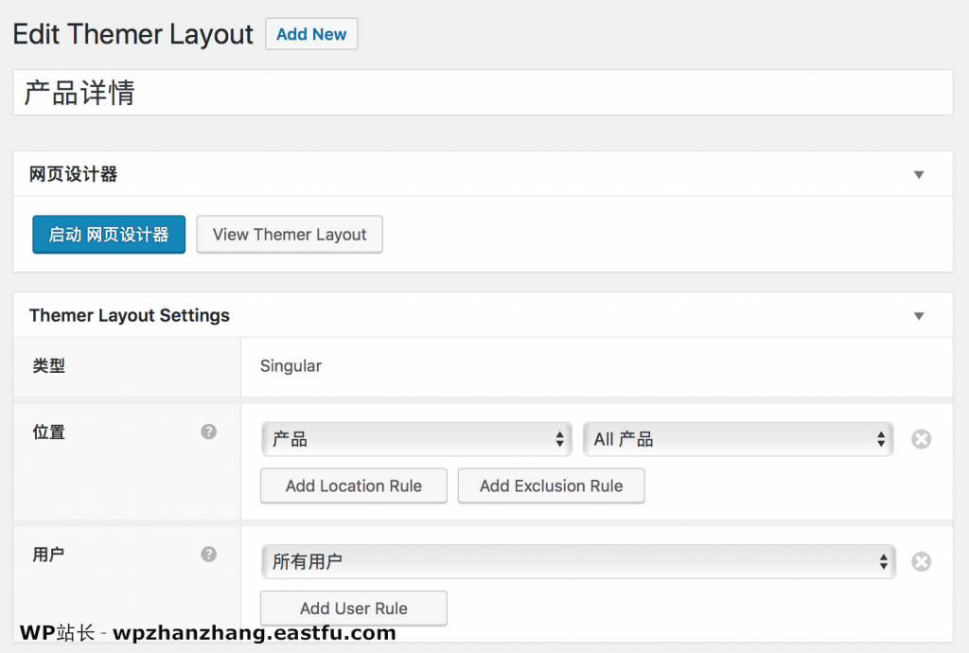Click Add Location Rule
Screen dimensions: 969x653
[354, 486]
